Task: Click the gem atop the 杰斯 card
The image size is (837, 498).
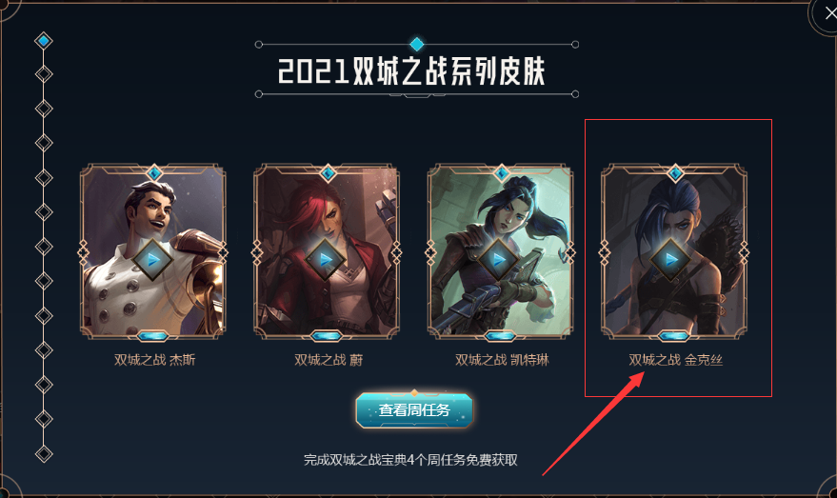Action: click(153, 173)
